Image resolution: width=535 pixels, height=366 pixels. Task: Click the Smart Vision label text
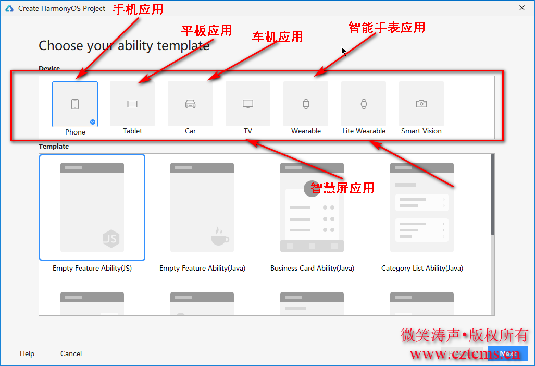point(421,131)
